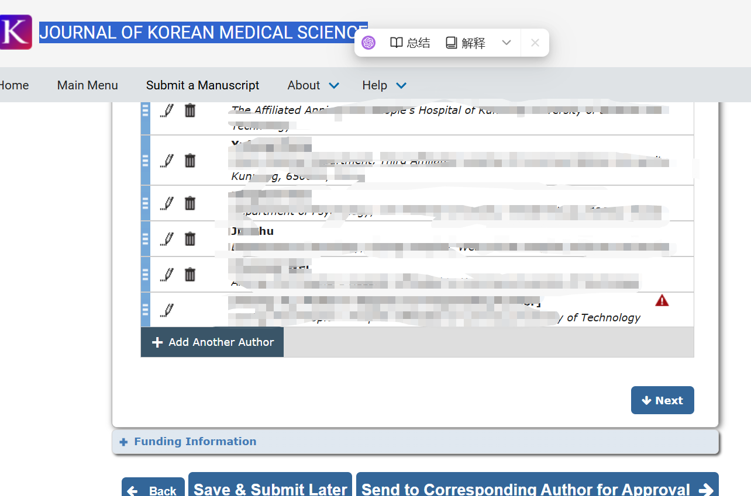Click the purple AI assistant icon in the popup
Viewport: 751px width, 496px height.
click(x=368, y=43)
